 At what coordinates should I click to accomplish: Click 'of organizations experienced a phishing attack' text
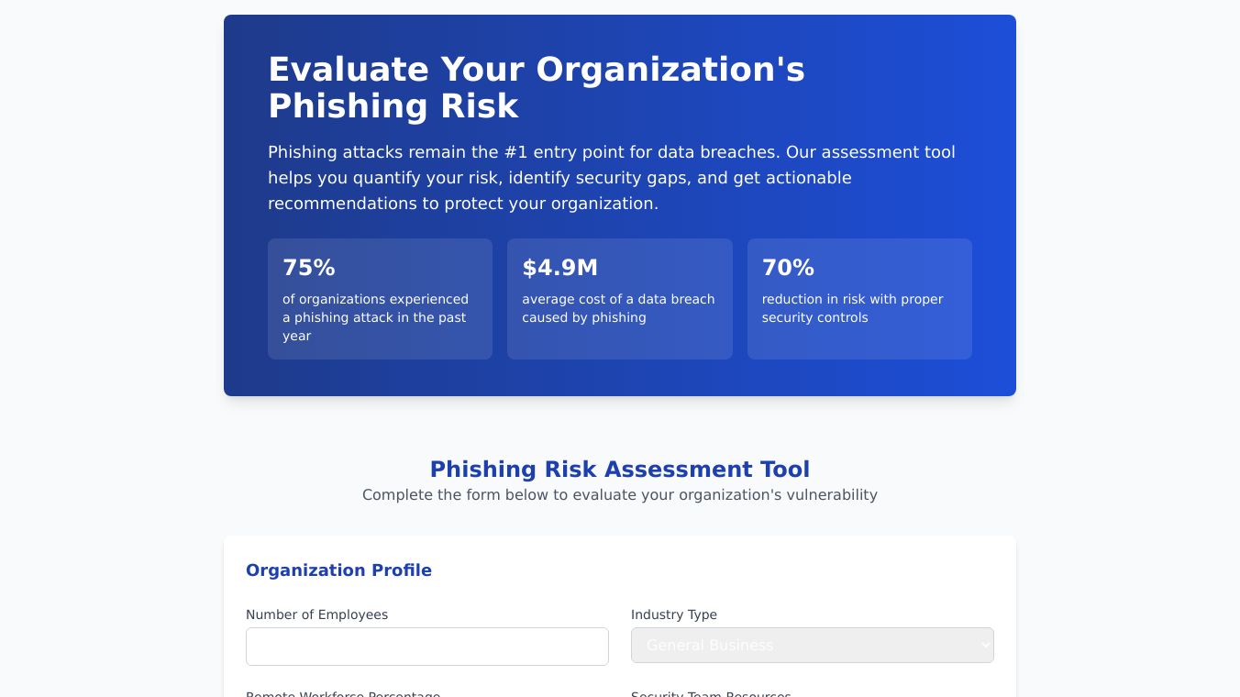click(375, 317)
